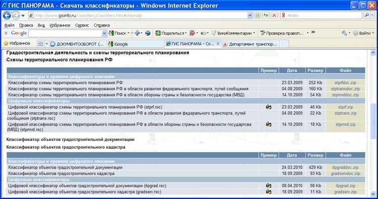
Task: Download the itpgrad.zip file
Action: pos(345,186)
